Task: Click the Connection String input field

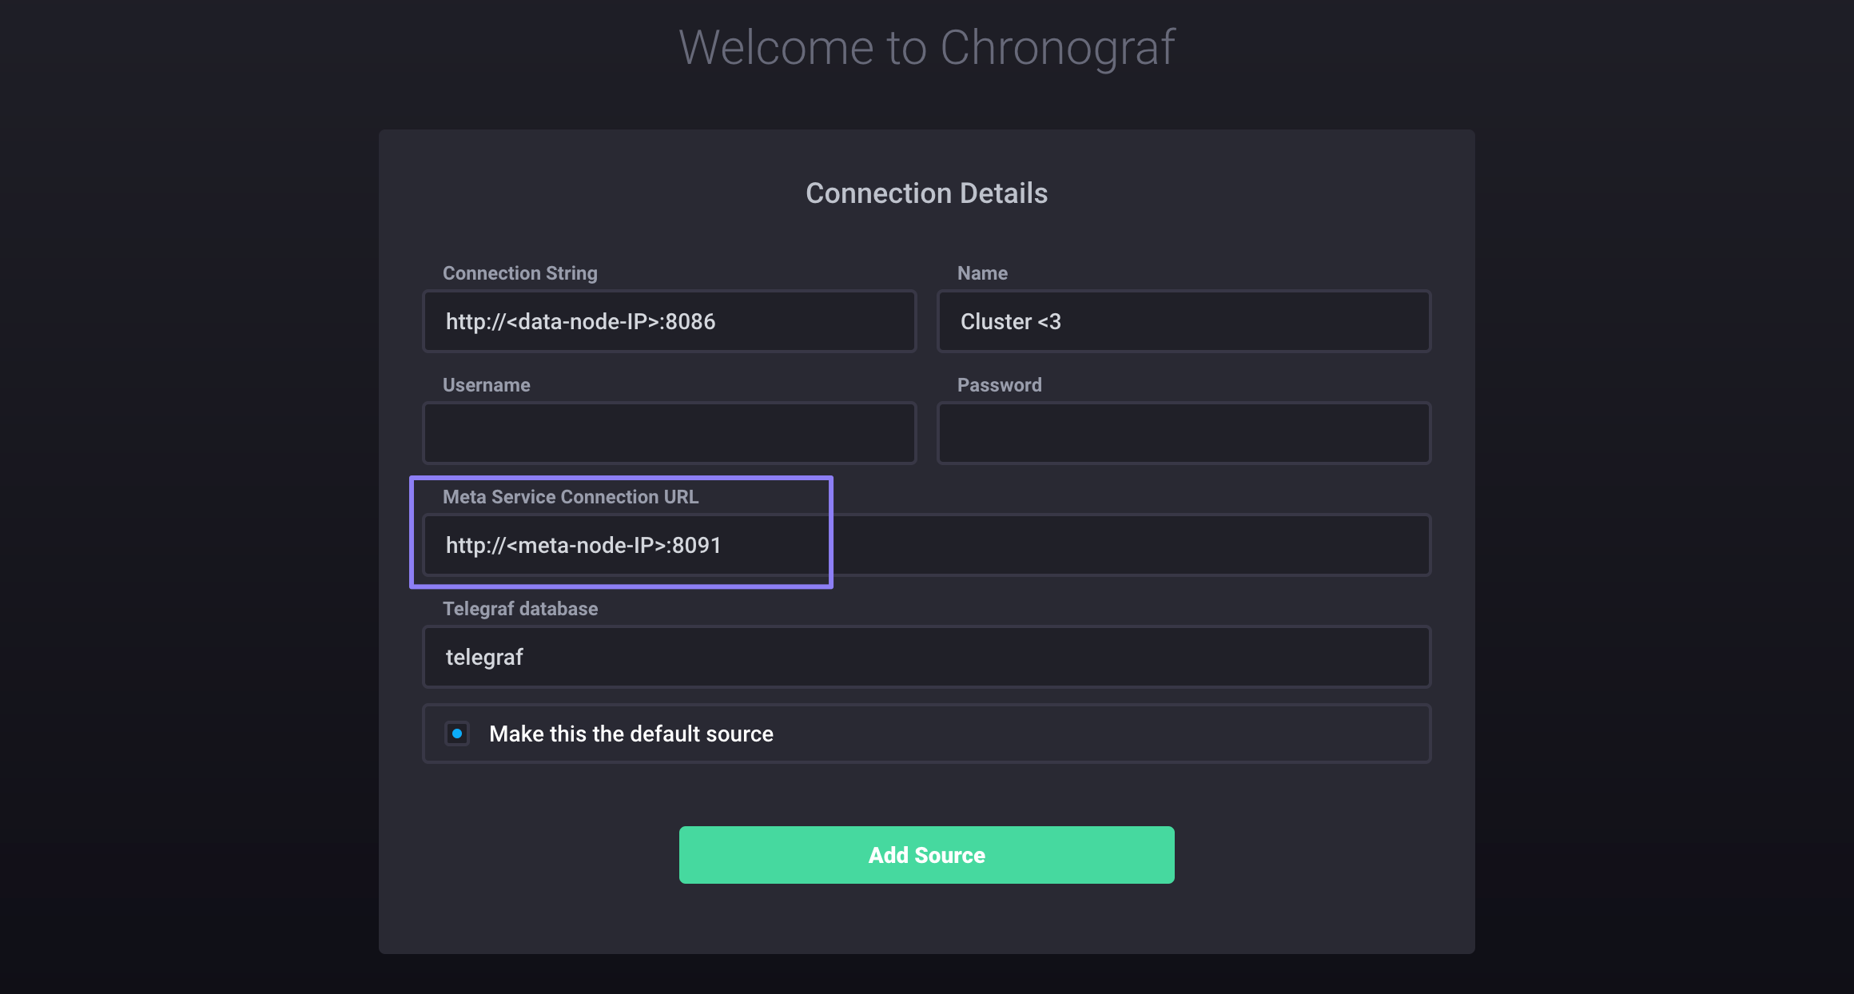Action: (x=669, y=321)
